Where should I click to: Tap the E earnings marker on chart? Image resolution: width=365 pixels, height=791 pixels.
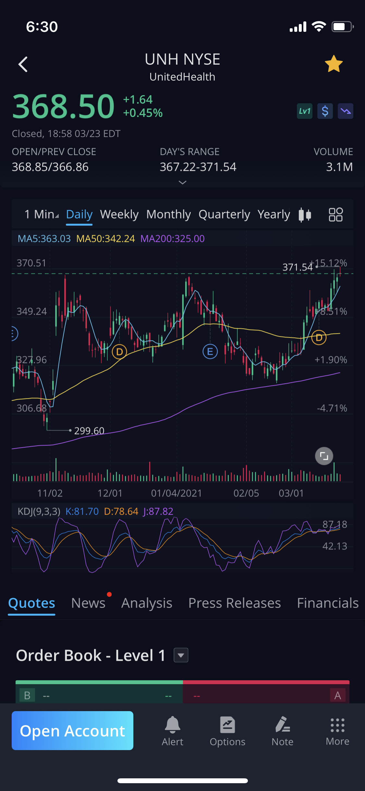210,352
